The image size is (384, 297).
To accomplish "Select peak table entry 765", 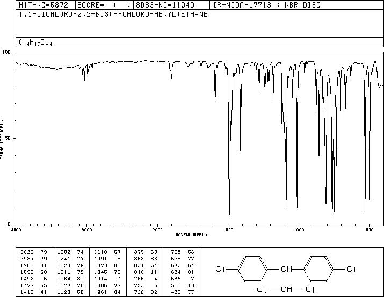I will click(x=139, y=279).
